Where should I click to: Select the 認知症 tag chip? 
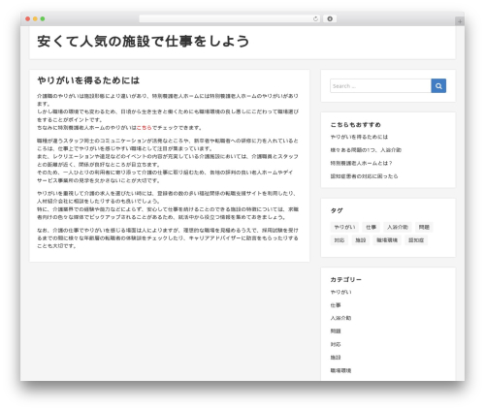coord(416,240)
